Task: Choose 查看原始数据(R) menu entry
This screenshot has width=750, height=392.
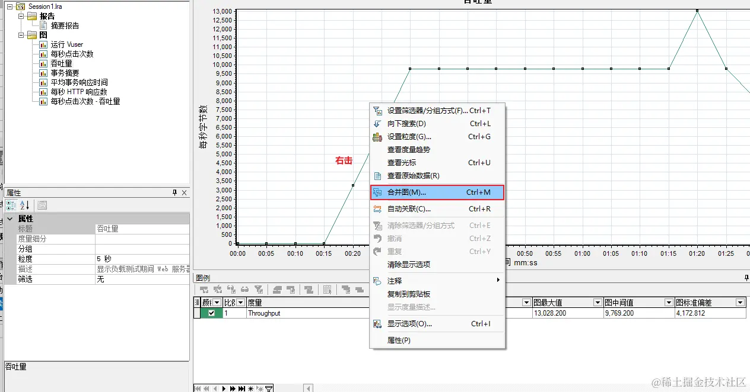Action: pos(437,176)
